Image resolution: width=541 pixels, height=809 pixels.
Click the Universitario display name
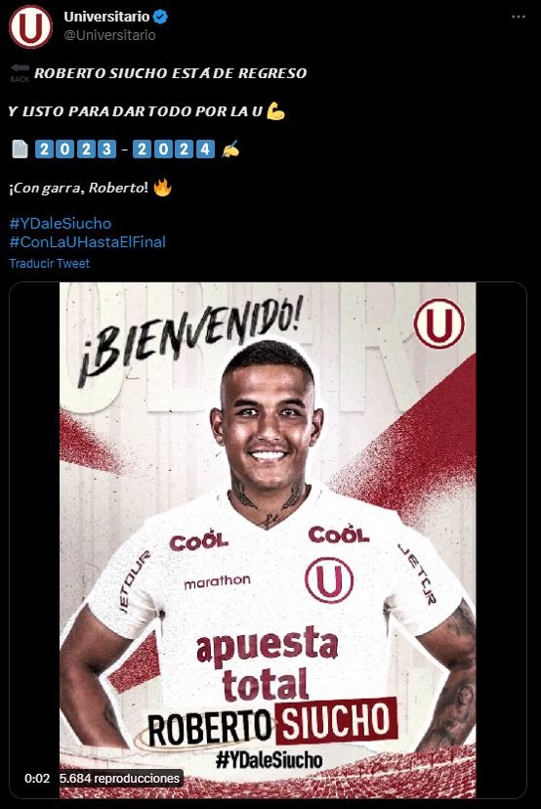click(106, 17)
